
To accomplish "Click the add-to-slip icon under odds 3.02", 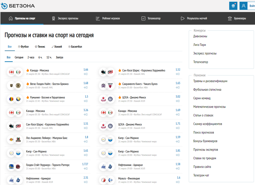I will (x=178, y=101).
